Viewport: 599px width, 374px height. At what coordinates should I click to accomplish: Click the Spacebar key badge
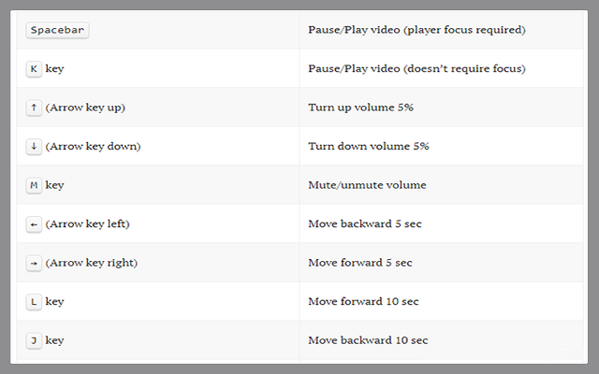point(57,30)
